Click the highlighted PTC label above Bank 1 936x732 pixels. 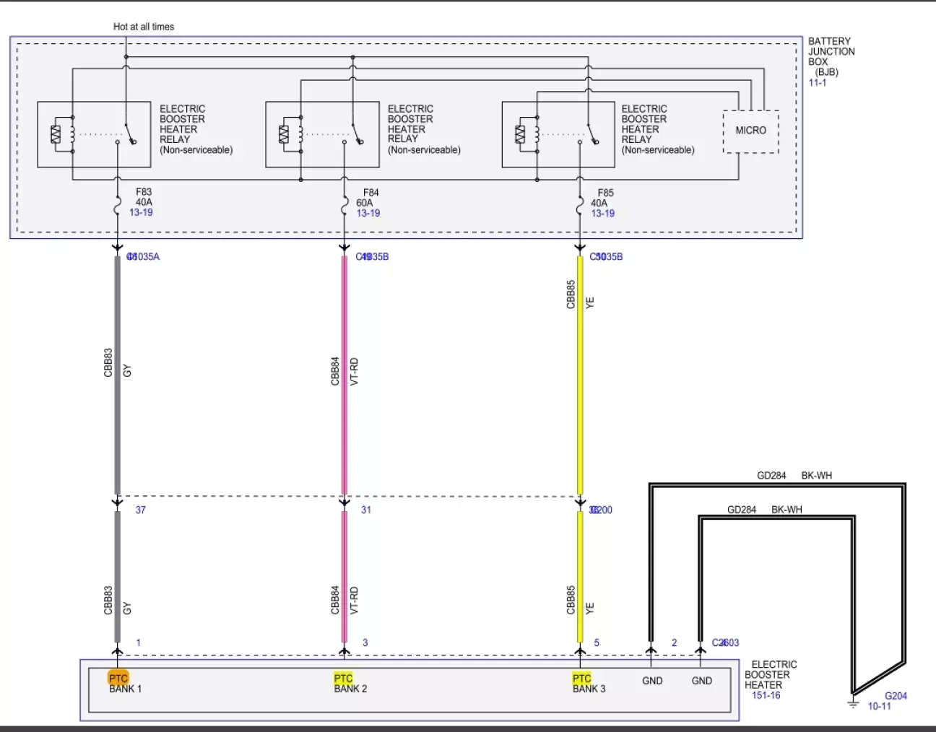(x=118, y=679)
